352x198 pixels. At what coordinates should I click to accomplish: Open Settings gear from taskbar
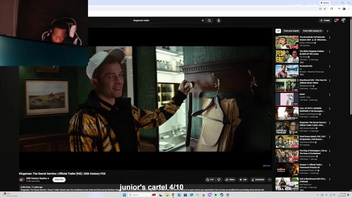[228, 195]
